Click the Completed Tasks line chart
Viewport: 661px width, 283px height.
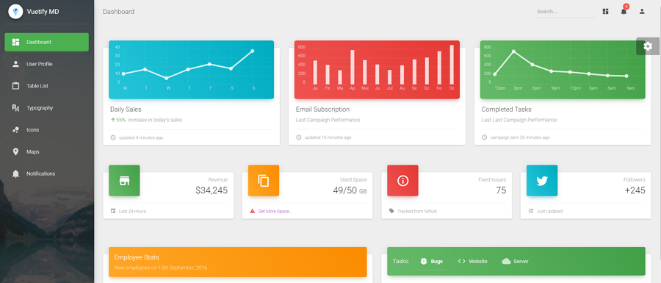(563, 70)
